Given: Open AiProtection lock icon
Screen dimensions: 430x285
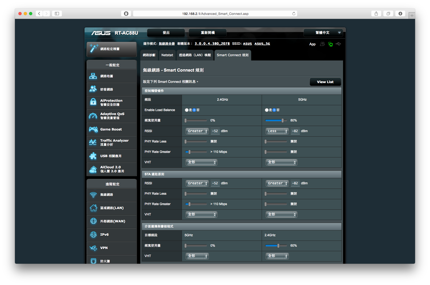Looking at the screenshot, I should click(x=93, y=102).
